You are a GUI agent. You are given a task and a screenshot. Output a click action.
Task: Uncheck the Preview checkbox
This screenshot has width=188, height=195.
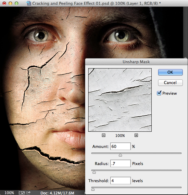pyautogui.click(x=159, y=93)
